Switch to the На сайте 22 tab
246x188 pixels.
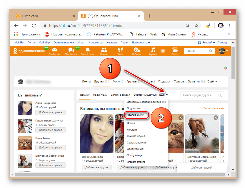pos(100,95)
